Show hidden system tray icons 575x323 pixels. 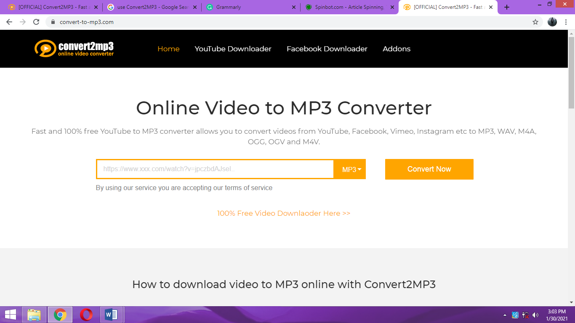point(505,315)
